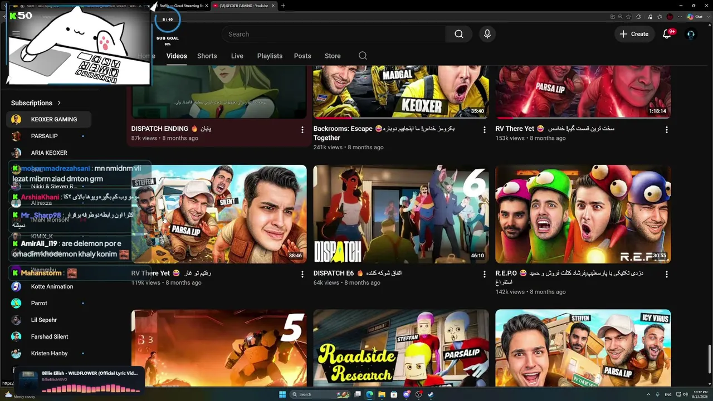
Task: Click the Create button
Action: [634, 34]
